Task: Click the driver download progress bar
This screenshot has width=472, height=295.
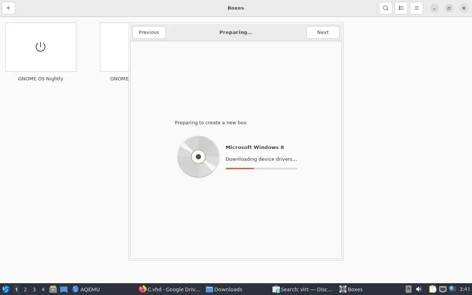Action: (x=261, y=169)
